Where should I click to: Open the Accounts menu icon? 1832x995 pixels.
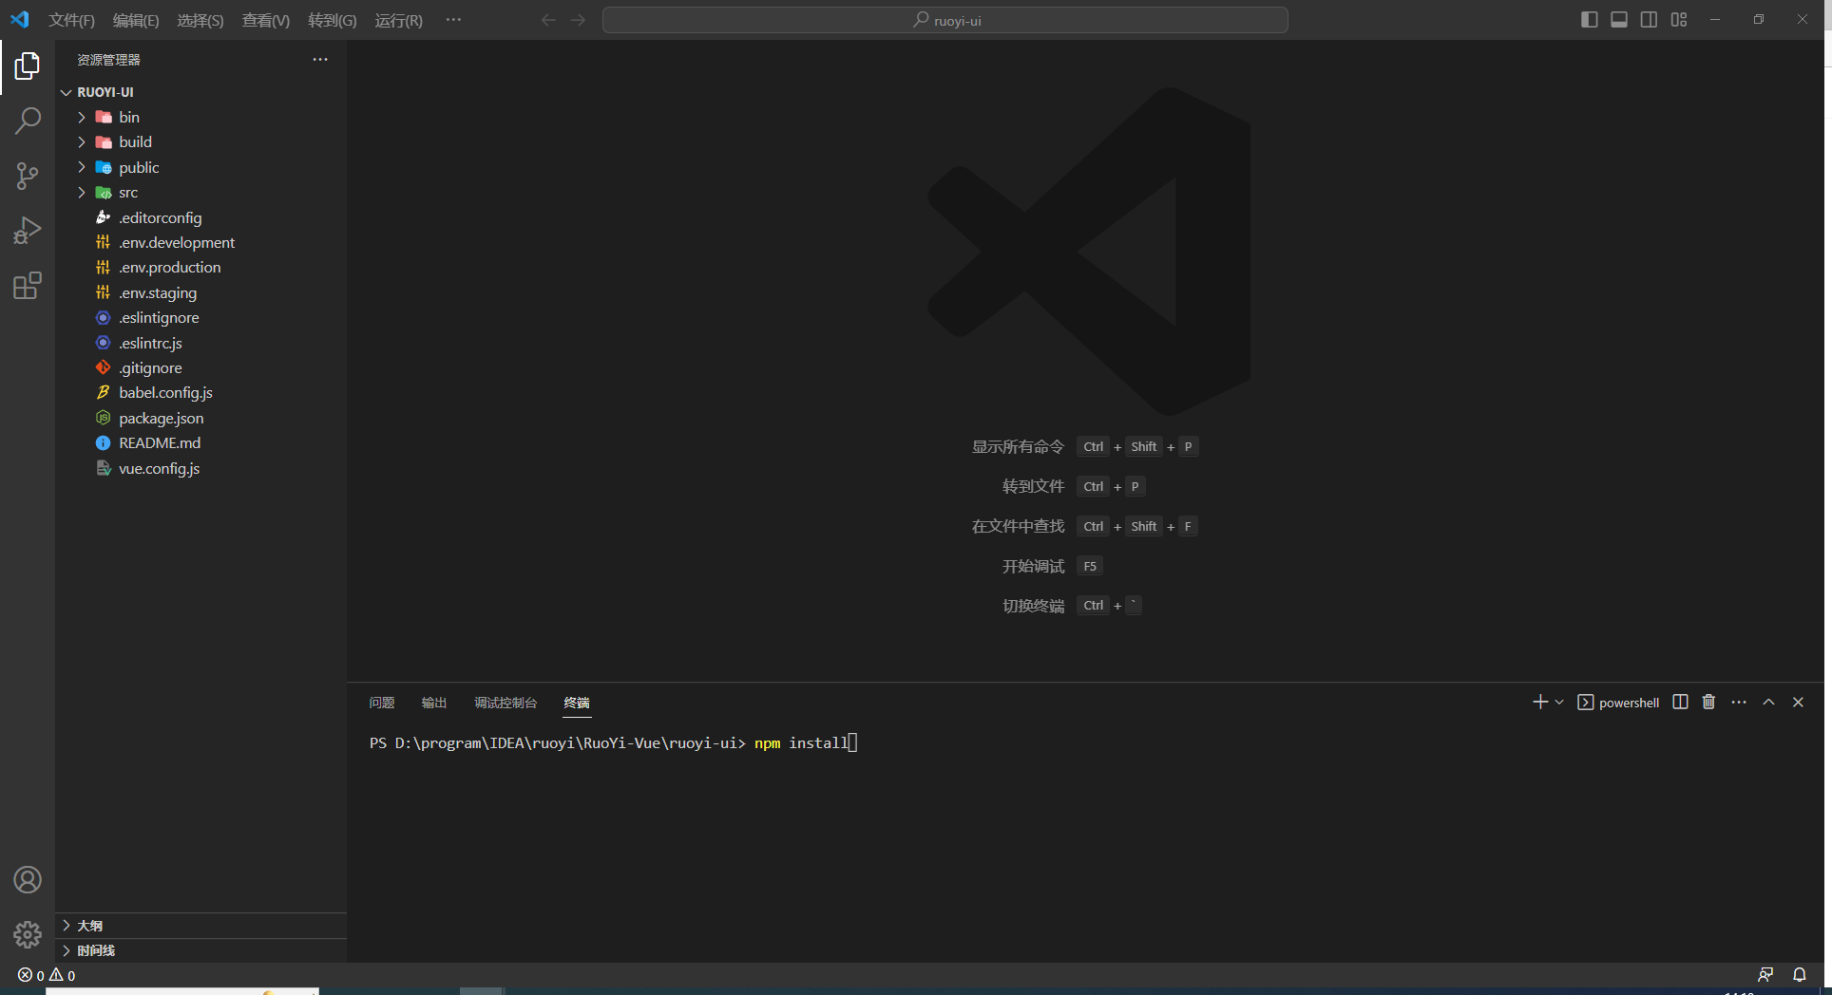(x=28, y=880)
